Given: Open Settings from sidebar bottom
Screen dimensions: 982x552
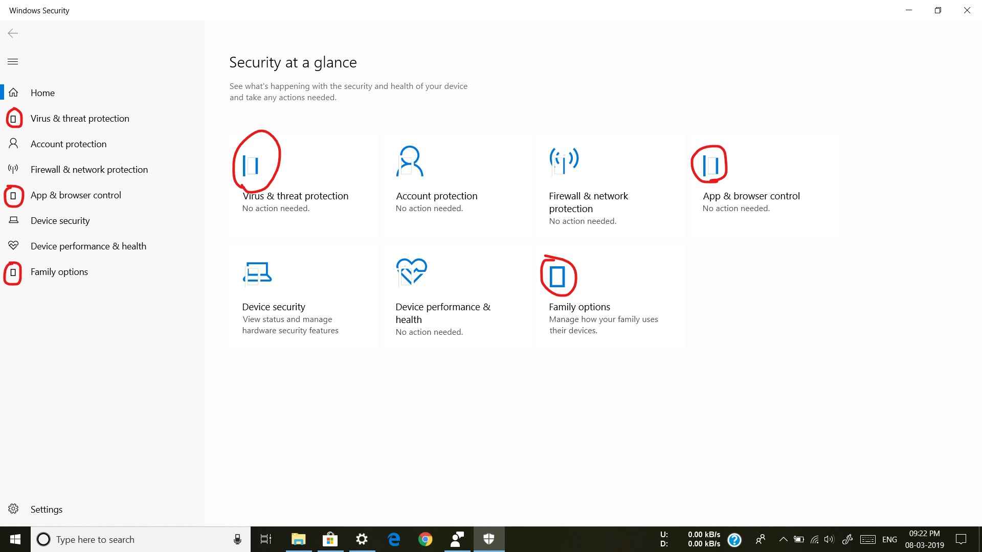Looking at the screenshot, I should tap(46, 509).
